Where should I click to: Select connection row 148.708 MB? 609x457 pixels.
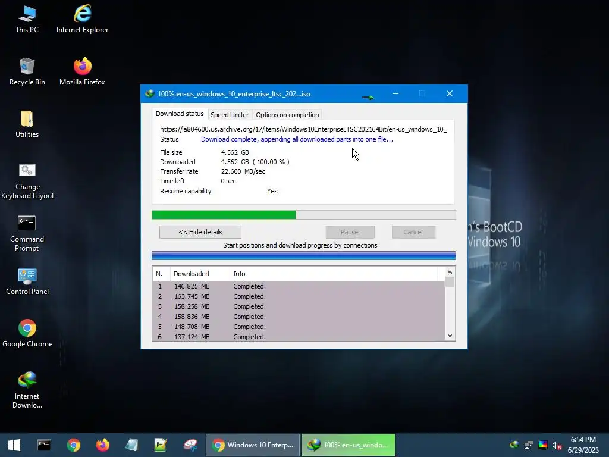299,327
